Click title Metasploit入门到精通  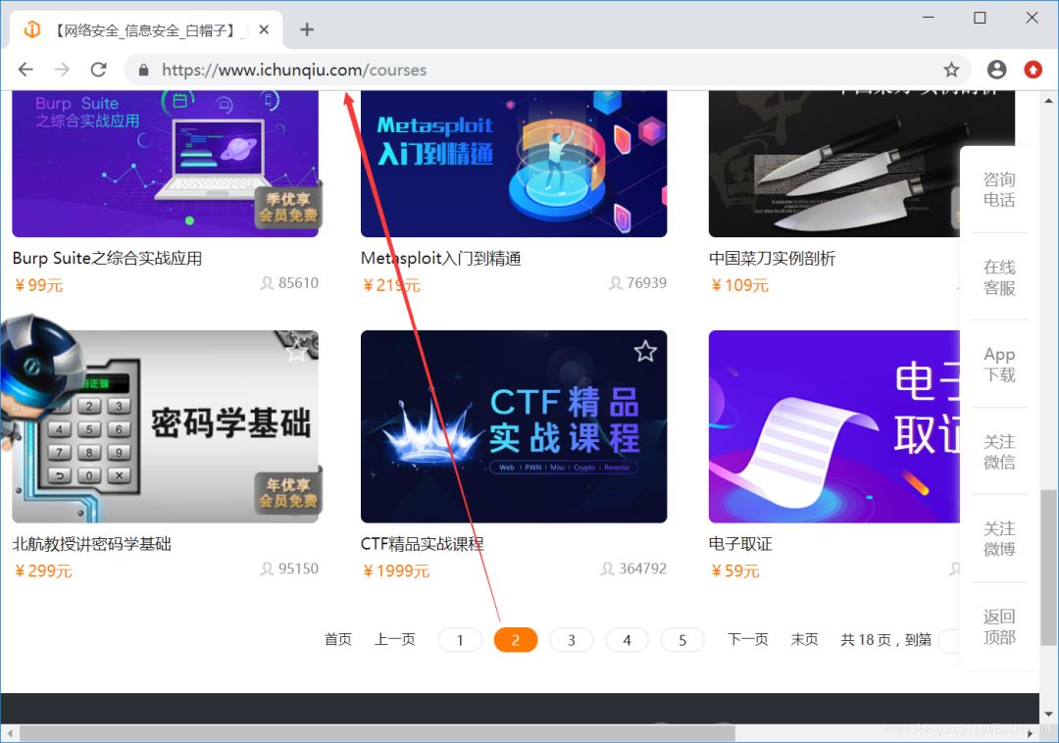(x=441, y=259)
